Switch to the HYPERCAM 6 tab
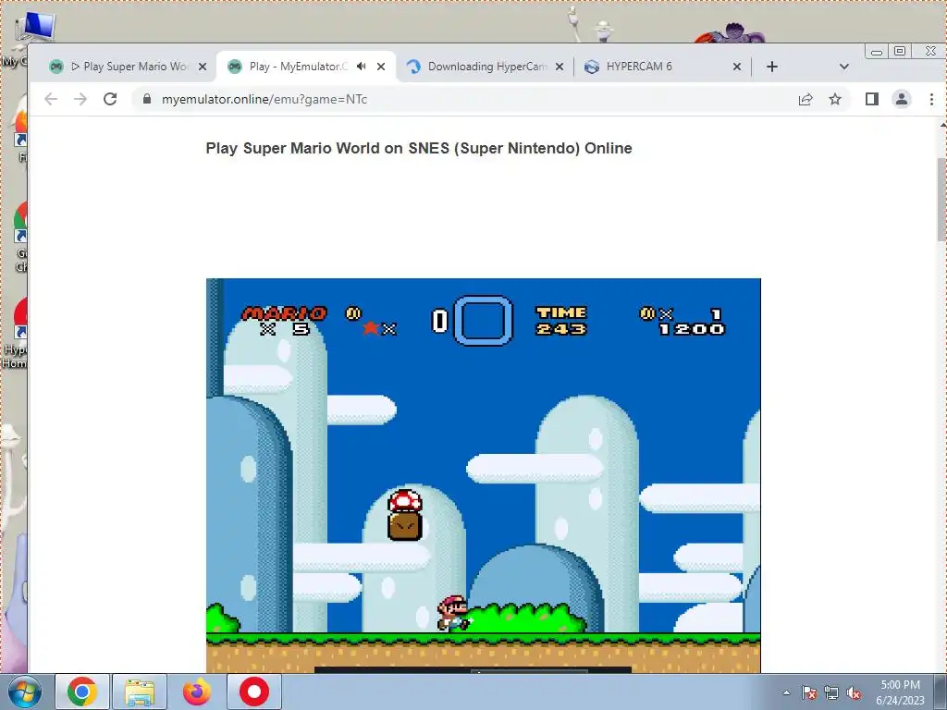Screen dimensions: 947x710 [662, 67]
